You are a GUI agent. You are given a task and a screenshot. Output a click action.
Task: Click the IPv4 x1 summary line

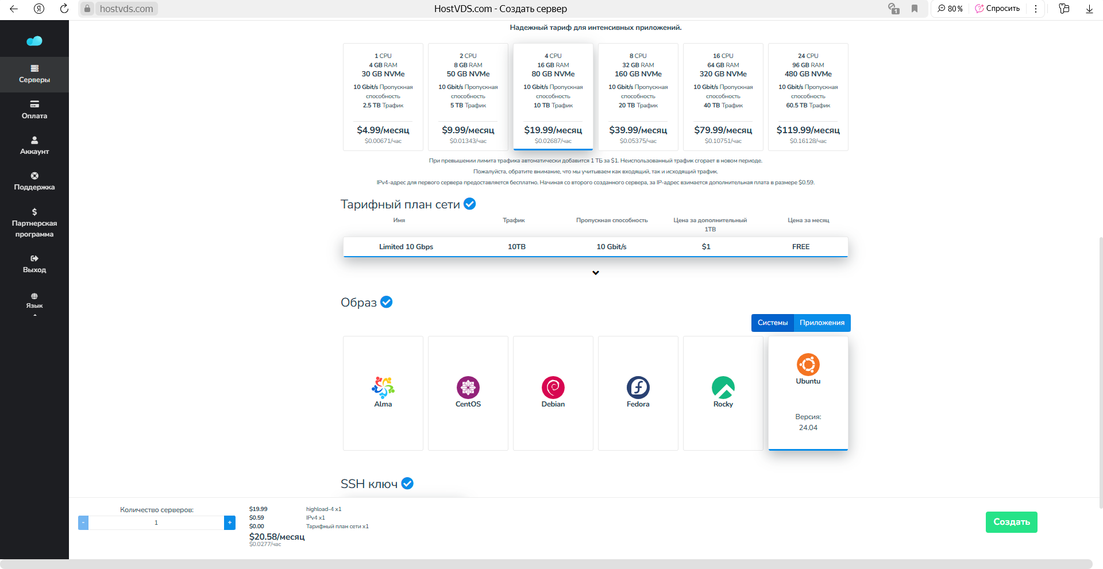(315, 518)
